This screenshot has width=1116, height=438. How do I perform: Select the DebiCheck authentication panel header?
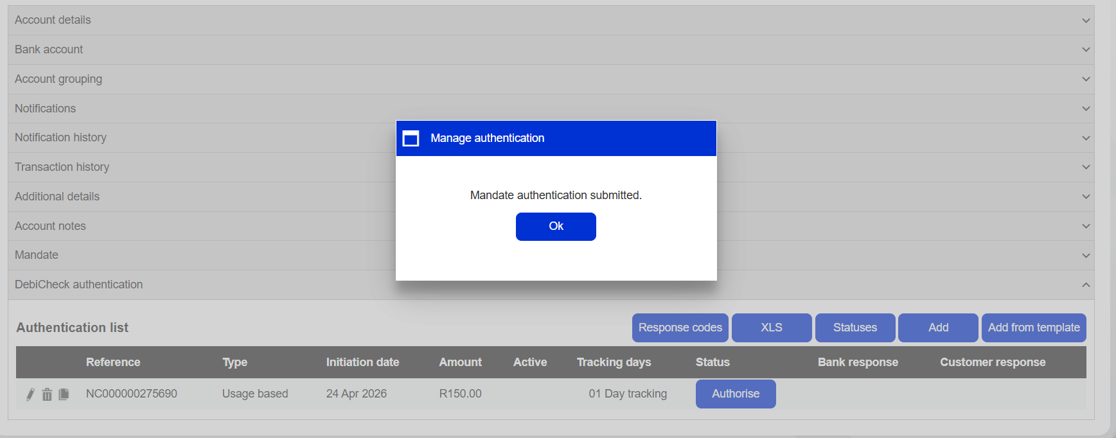pos(551,285)
